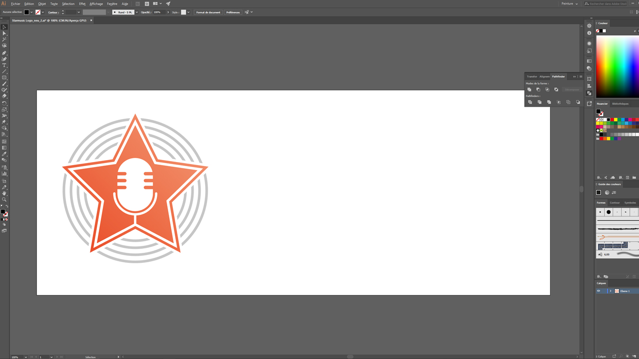Select the Type tool
Screen dimensions: 639x359
pos(4,65)
